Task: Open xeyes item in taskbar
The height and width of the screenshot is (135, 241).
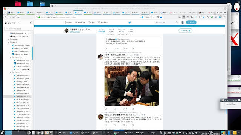Action: click(140, 133)
